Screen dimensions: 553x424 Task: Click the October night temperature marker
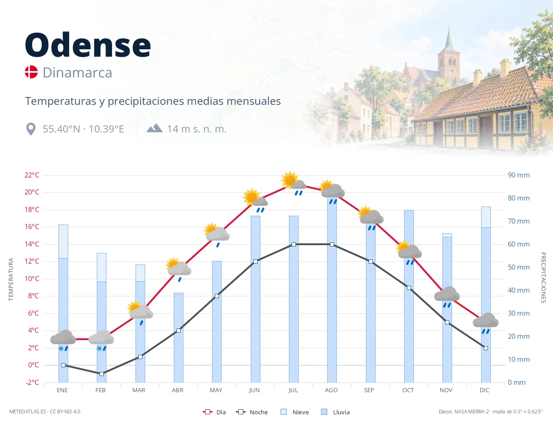[x=409, y=288]
